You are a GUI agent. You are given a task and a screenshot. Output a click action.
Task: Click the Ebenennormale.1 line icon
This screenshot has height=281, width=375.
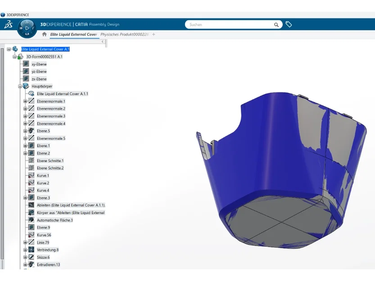(x=32, y=101)
